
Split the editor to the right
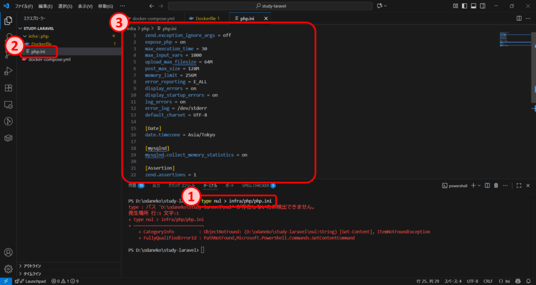(x=519, y=18)
